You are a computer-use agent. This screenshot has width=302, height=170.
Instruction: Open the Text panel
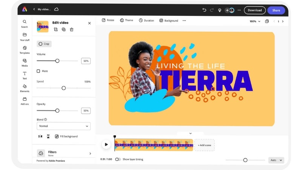click(x=25, y=75)
